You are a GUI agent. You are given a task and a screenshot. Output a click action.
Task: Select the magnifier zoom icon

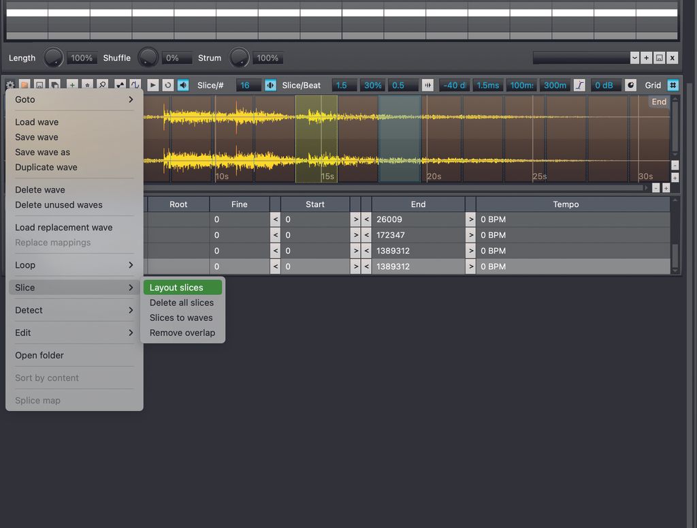pyautogui.click(x=102, y=84)
